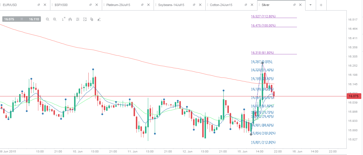Open indicator settings sliders icon
This screenshot has width=363, height=155.
78,19
